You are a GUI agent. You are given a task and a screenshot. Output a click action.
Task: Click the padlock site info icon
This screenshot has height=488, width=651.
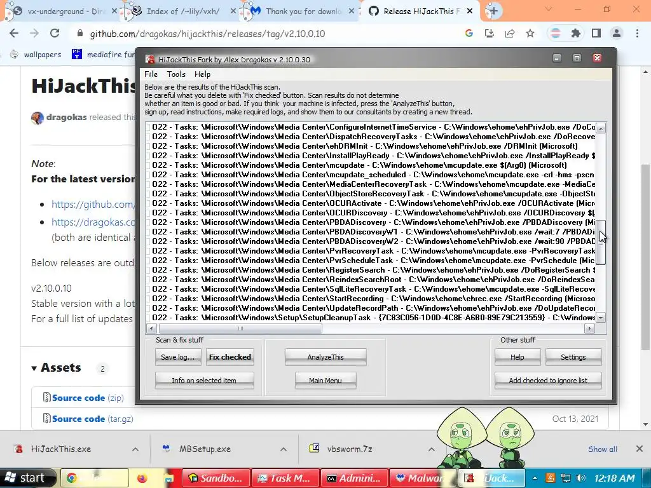pos(80,34)
